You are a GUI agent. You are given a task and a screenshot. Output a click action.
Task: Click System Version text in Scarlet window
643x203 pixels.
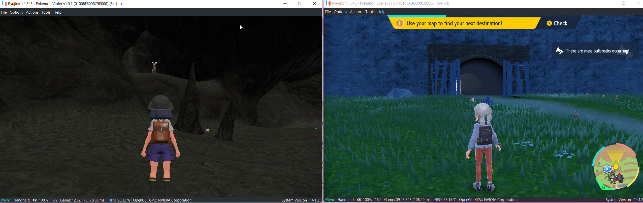(x=624, y=200)
